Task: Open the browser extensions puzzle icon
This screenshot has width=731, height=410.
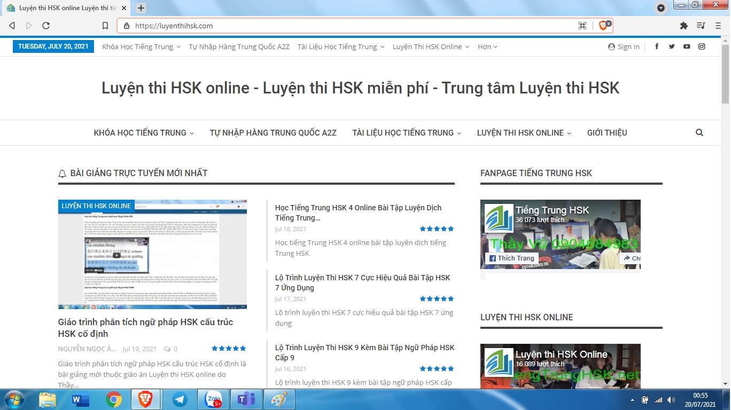Action: coord(683,26)
